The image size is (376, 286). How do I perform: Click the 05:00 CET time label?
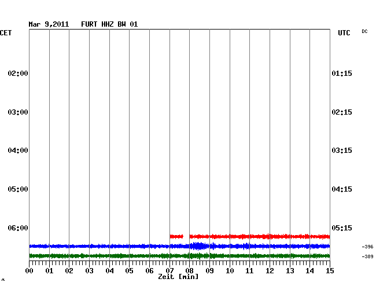click(18, 189)
